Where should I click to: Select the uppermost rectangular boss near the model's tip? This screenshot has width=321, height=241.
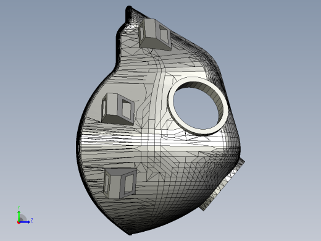pos(155,35)
